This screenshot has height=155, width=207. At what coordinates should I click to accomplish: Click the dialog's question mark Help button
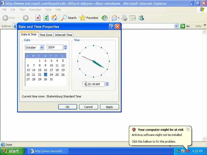(x=112, y=27)
